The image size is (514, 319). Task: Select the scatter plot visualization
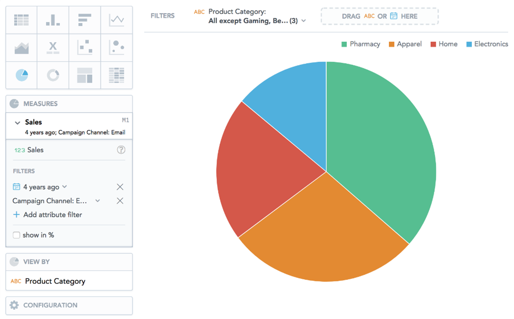click(85, 48)
